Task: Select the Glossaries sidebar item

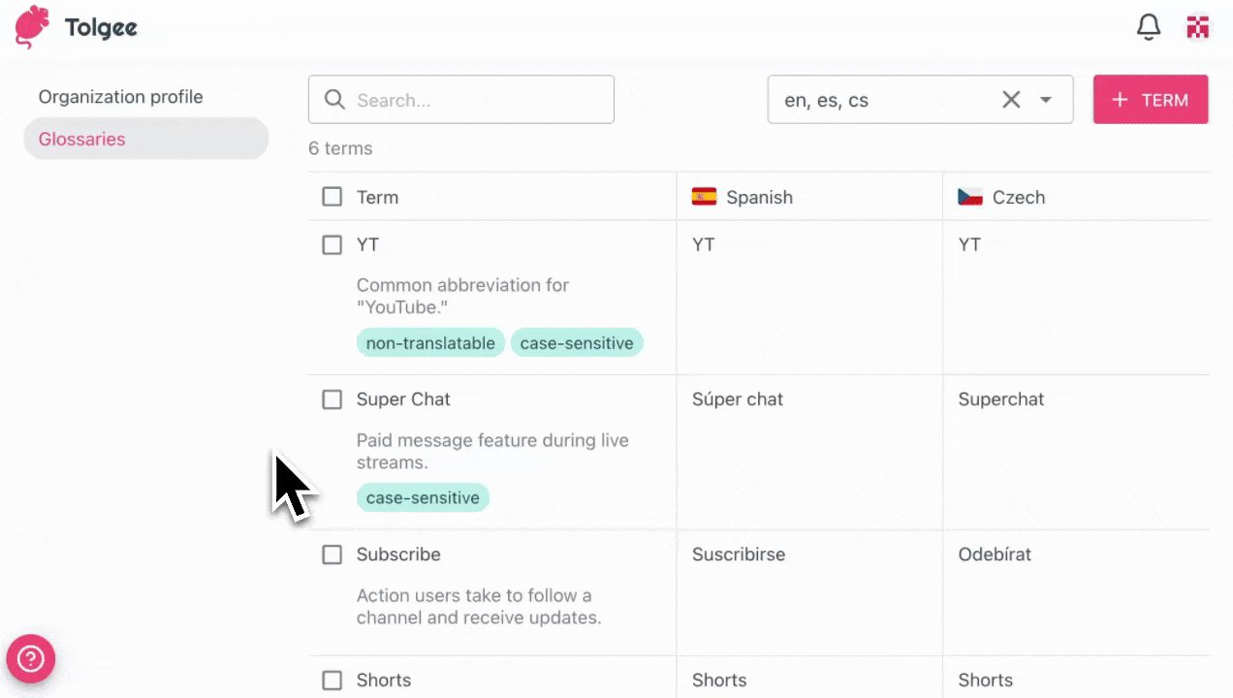Action: [82, 139]
